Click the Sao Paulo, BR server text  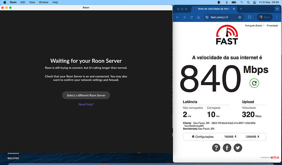click(206, 129)
